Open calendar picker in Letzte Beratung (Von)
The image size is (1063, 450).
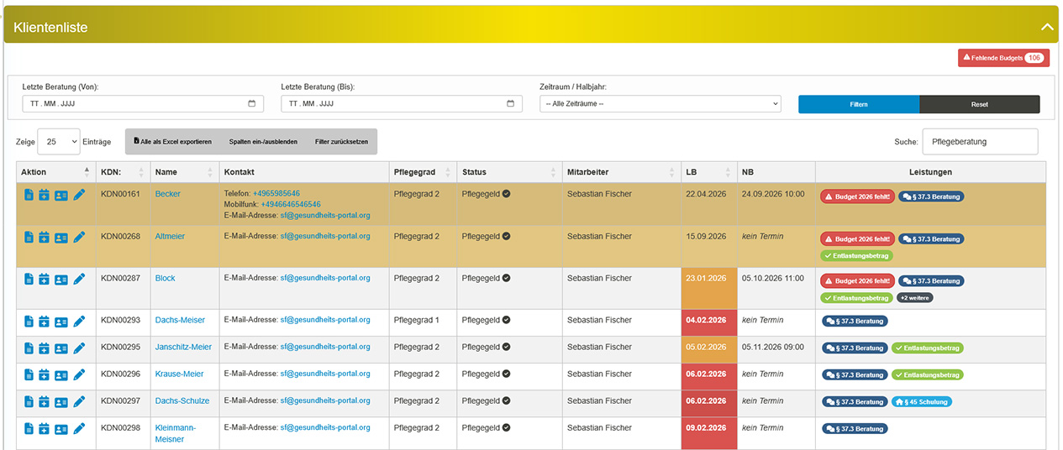click(252, 104)
